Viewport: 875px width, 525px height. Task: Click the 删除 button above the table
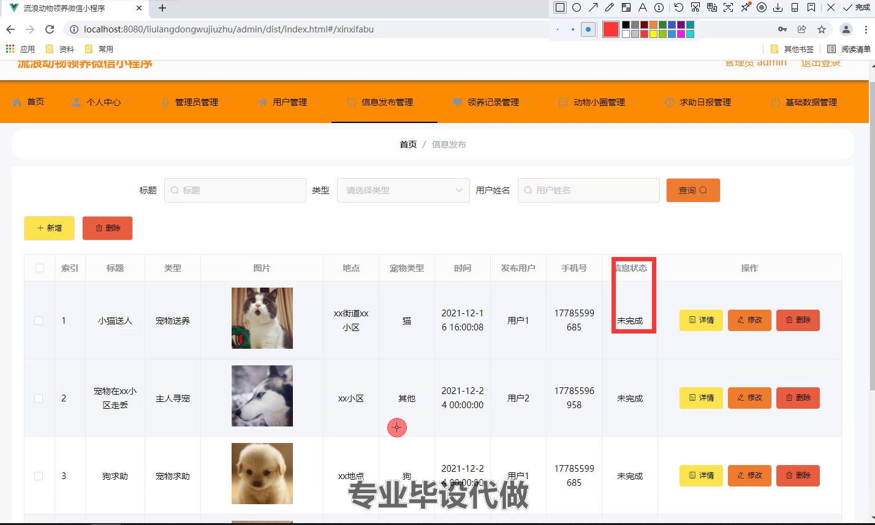107,228
